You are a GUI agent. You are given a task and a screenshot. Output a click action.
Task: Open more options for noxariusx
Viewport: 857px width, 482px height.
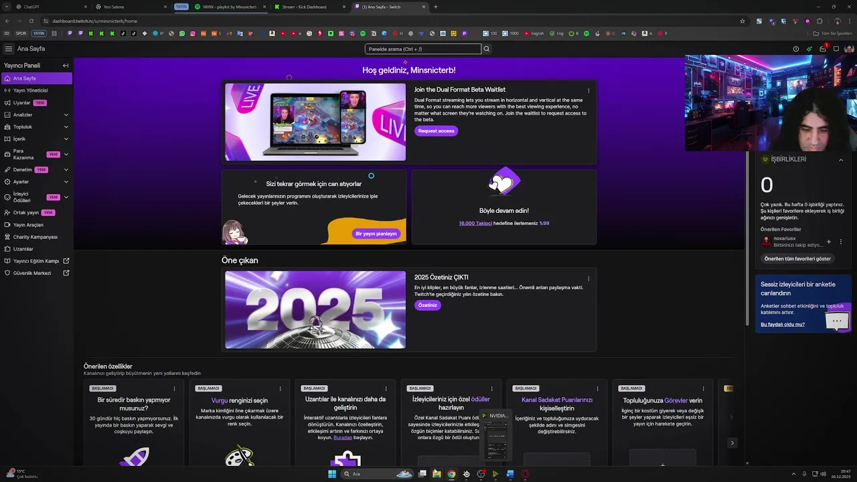[x=841, y=242]
